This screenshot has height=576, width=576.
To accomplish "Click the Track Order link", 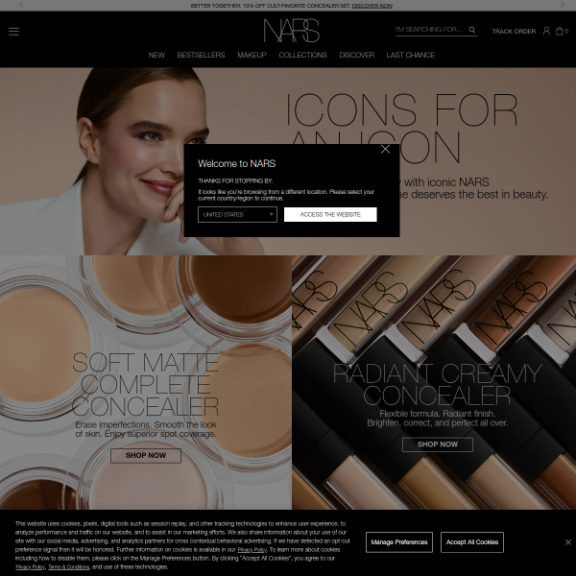I will point(514,32).
